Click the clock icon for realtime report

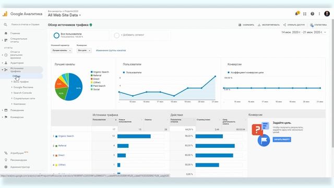point(6,55)
